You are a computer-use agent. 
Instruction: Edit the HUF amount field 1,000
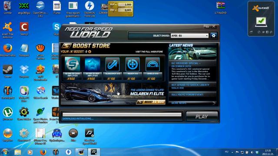pos(125,4)
